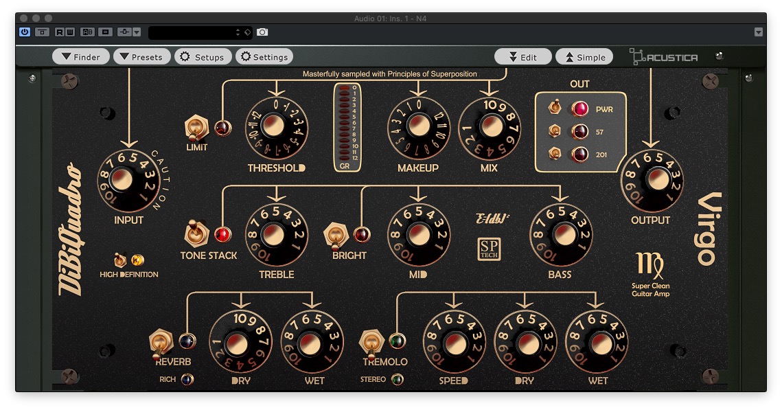
Task: Open the functions menu arrow at top right
Action: tap(758, 32)
